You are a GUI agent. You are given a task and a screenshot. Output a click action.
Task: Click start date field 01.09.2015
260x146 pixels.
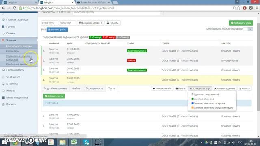pos(50,23)
